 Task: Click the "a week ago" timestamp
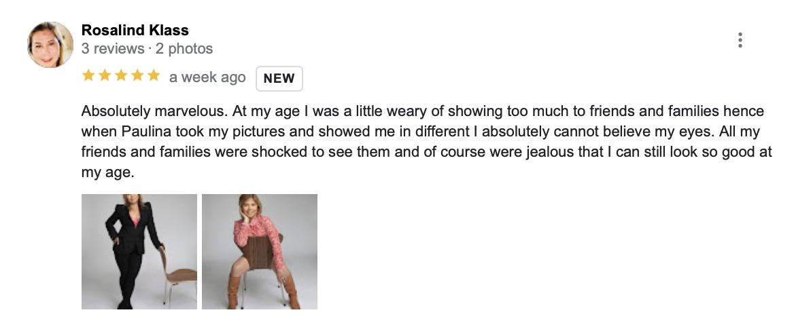click(207, 77)
